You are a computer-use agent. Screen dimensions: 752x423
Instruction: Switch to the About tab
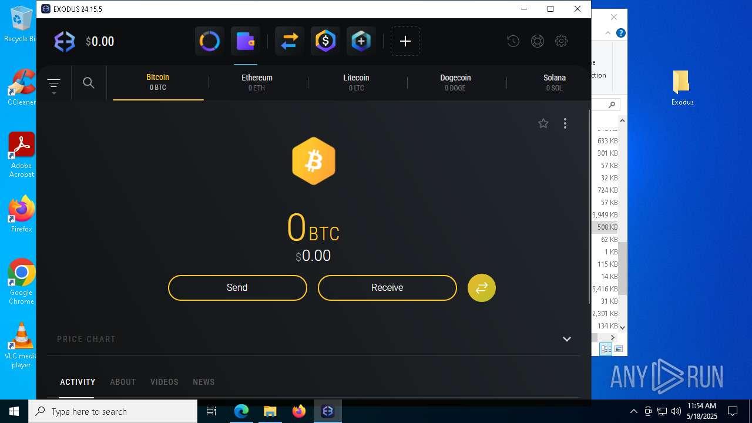point(123,382)
